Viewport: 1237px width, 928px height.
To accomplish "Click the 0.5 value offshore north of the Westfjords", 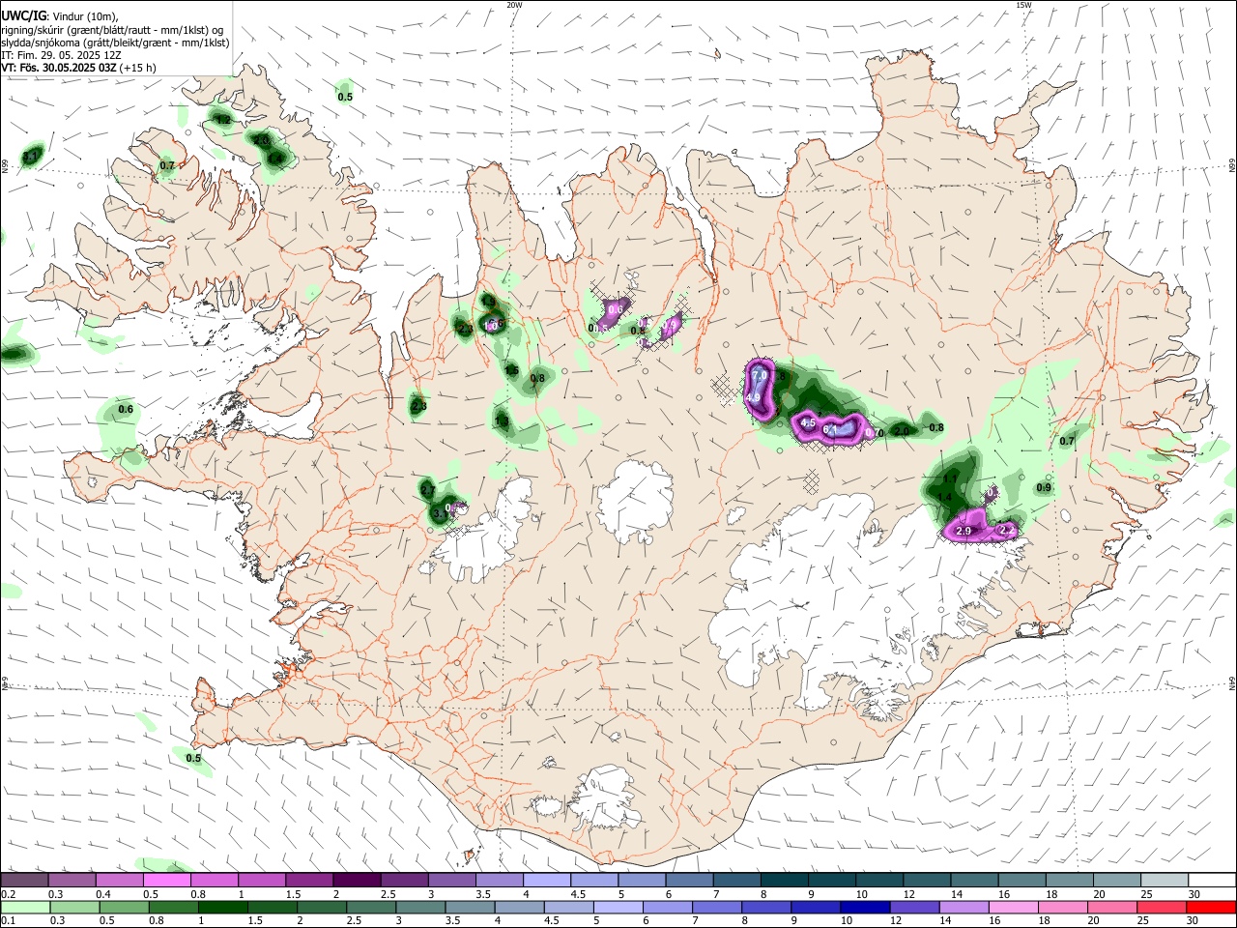I will 345,97.
